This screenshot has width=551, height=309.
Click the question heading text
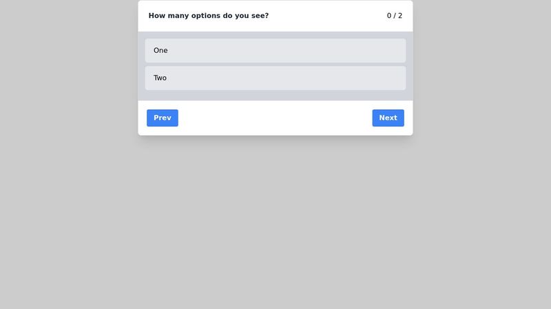coord(209,16)
